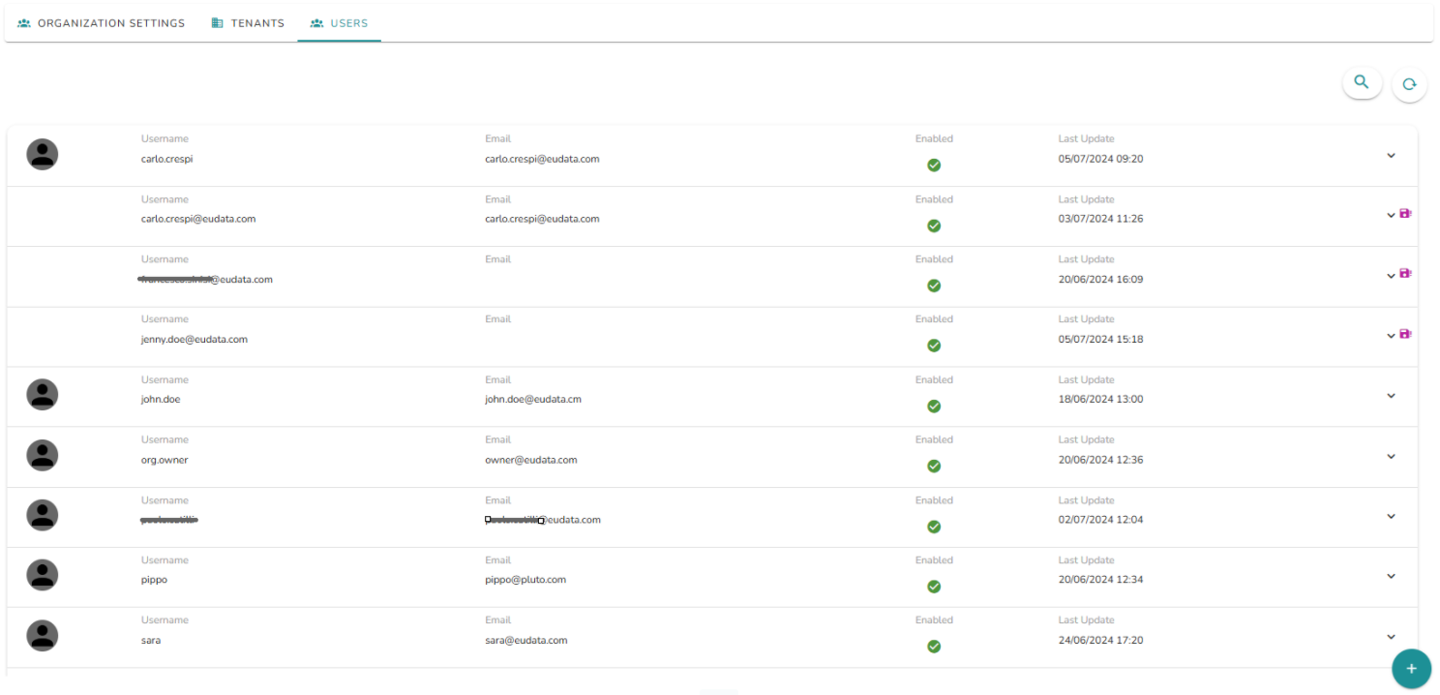Click username text 'carlo.crespi'
The image size is (1440, 695).
coord(167,159)
